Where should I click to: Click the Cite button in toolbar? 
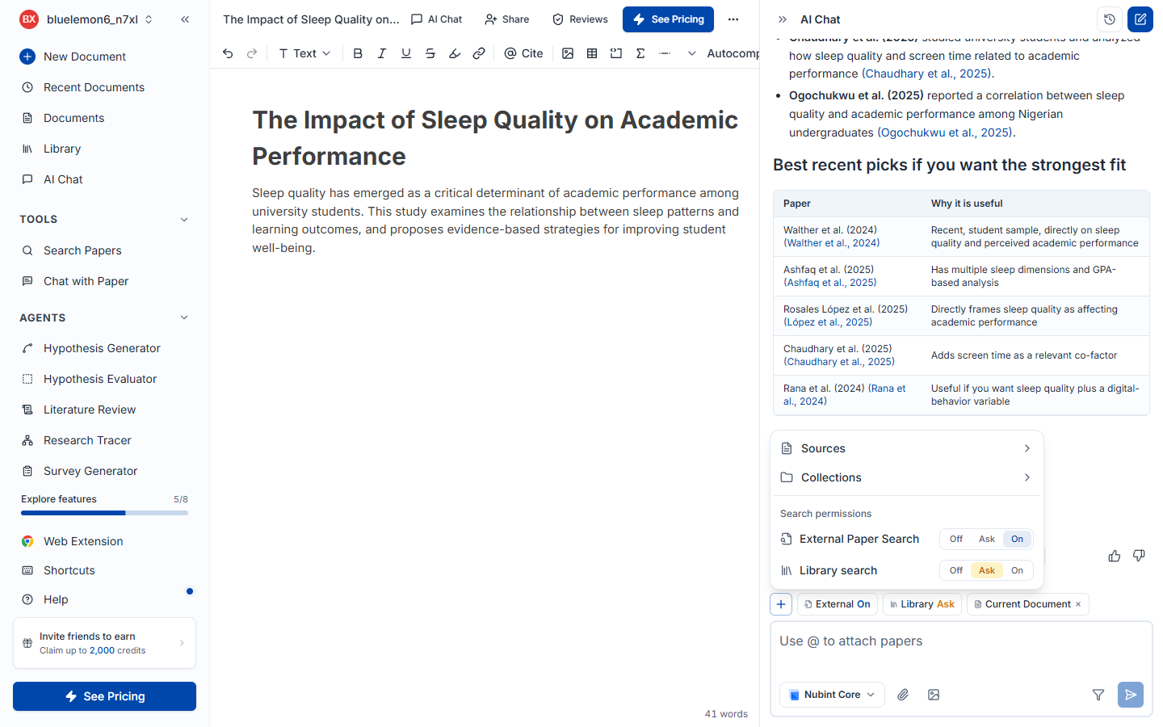click(x=523, y=53)
